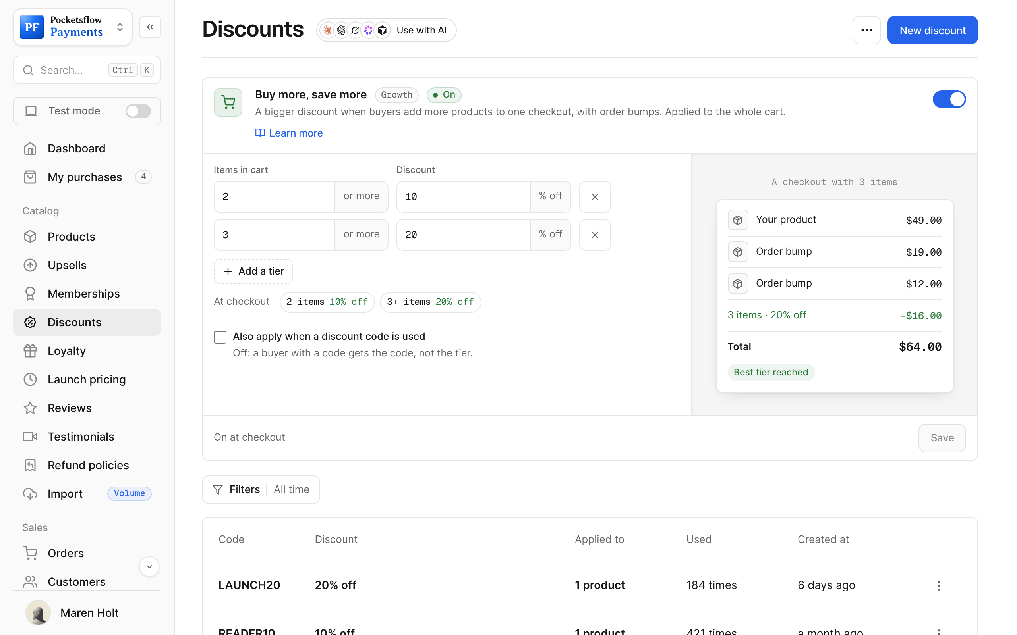Save the tier discount settings

click(x=942, y=438)
